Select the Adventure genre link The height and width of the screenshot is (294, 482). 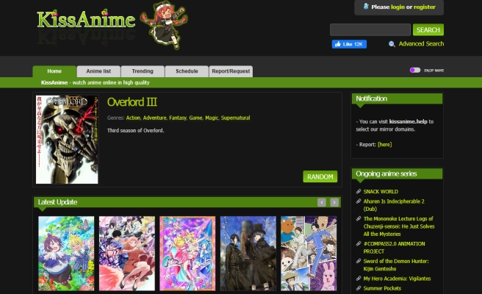(x=154, y=118)
